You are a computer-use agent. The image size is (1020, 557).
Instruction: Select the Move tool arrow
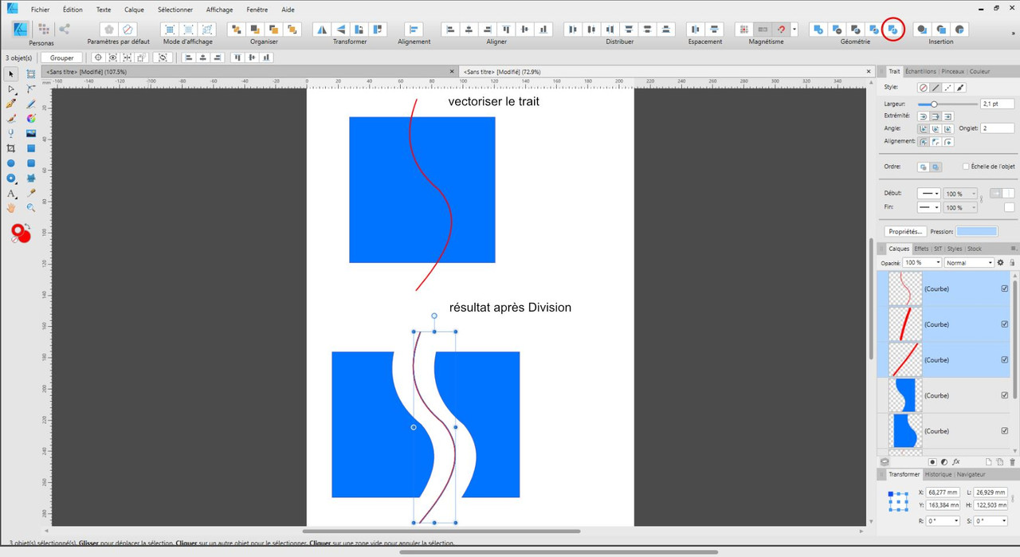coord(11,74)
